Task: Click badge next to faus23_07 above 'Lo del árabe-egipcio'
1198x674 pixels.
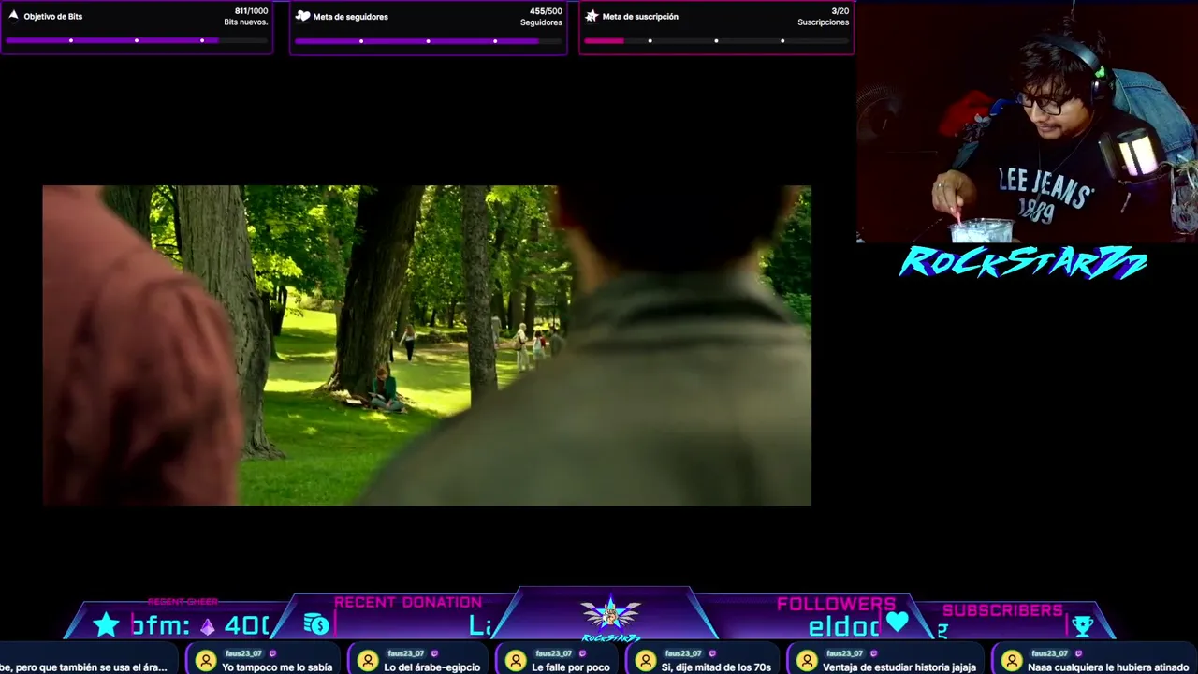Action: click(434, 653)
